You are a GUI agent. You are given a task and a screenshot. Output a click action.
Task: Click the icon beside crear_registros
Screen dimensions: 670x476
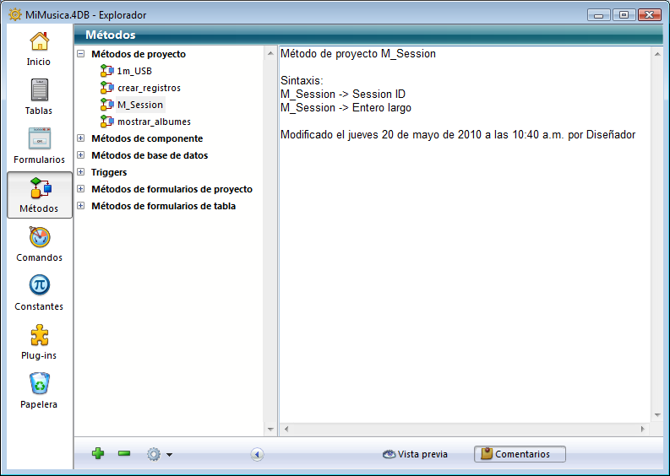106,88
